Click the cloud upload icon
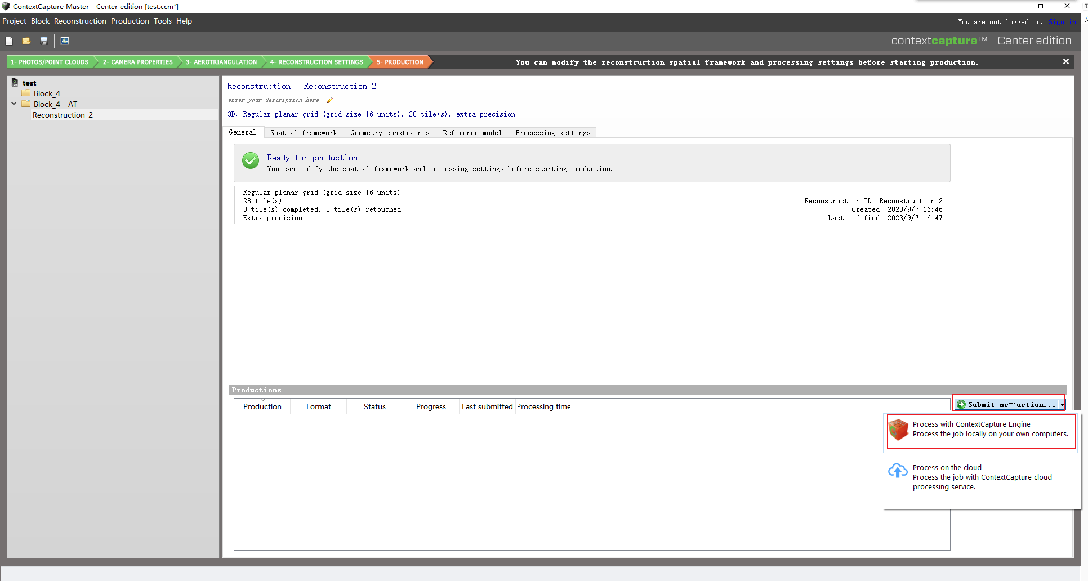 [898, 471]
